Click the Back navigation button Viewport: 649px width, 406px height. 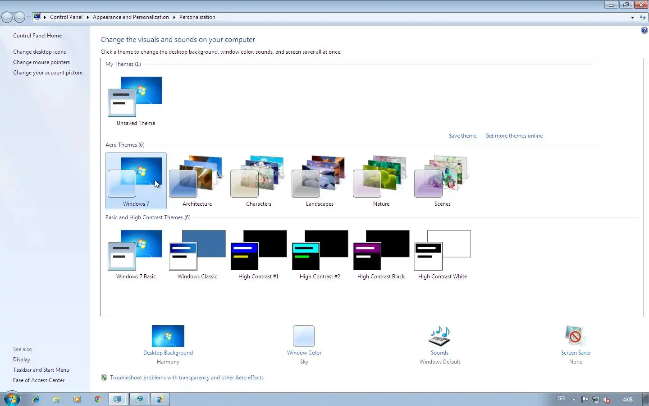pyautogui.click(x=7, y=17)
